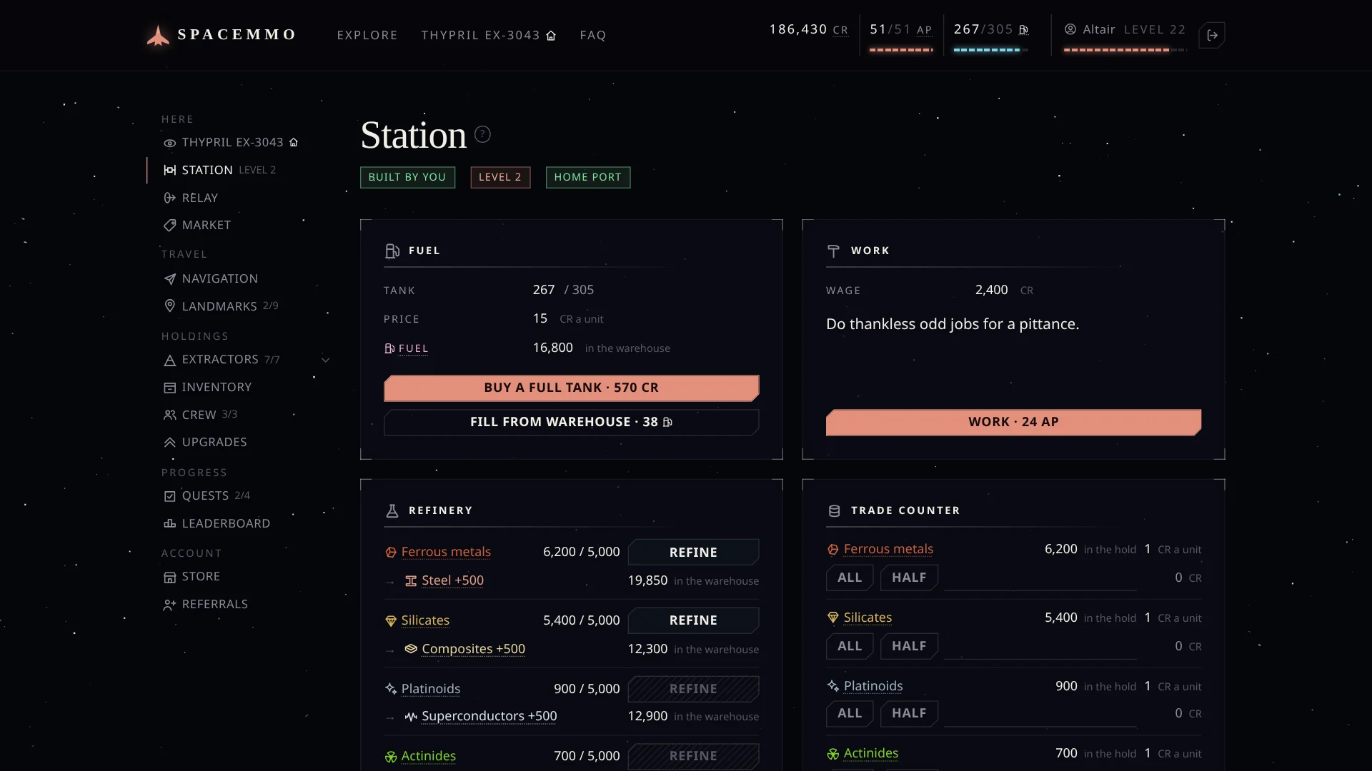
Task: Open the Composites +500 link
Action: click(473, 649)
